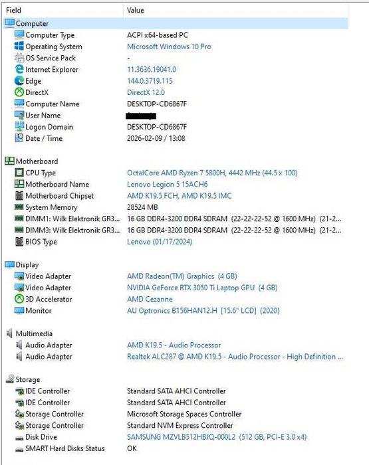The height and width of the screenshot is (465, 369).
Task: Select the DIMM3: Wilk Elektronik row label
Action: pyautogui.click(x=72, y=231)
